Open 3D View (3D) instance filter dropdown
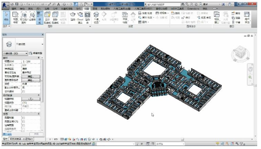This screenshot has width=261, height=149. click(15, 53)
